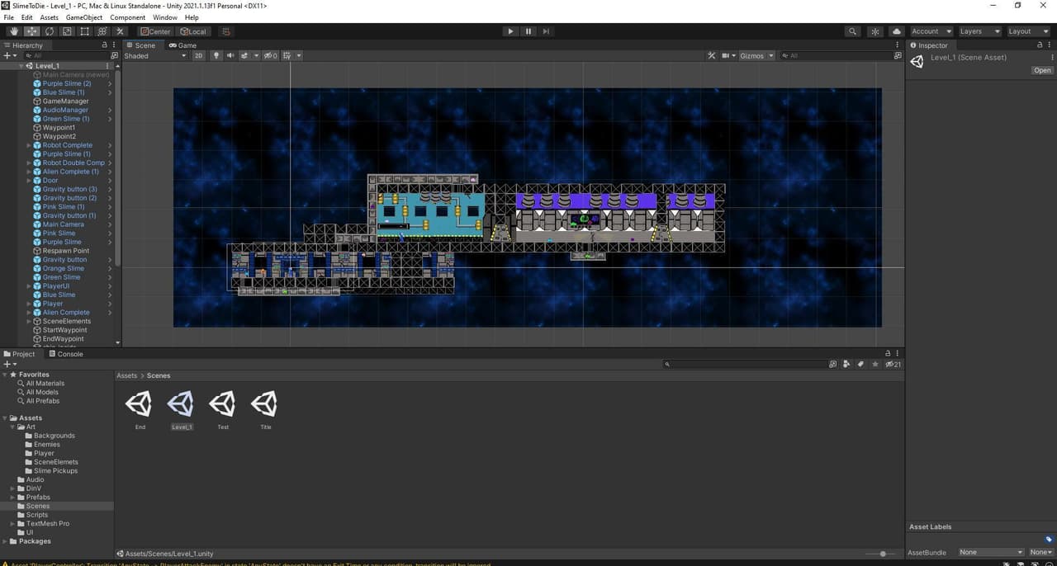1057x566 pixels.
Task: Select the Scale tool
Action: click(x=67, y=31)
